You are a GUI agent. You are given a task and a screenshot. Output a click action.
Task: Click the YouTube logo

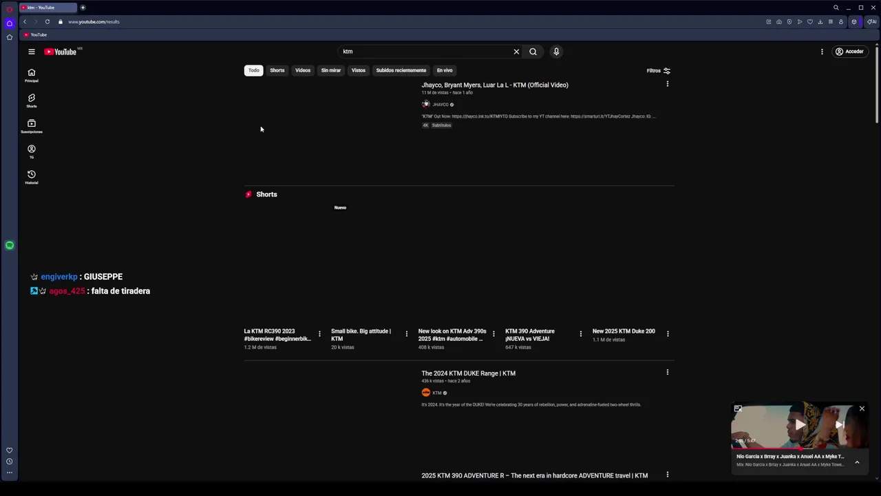coord(61,52)
